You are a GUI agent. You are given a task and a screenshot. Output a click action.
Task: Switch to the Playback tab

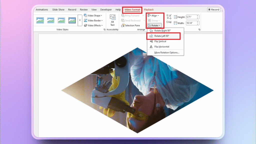click(149, 9)
